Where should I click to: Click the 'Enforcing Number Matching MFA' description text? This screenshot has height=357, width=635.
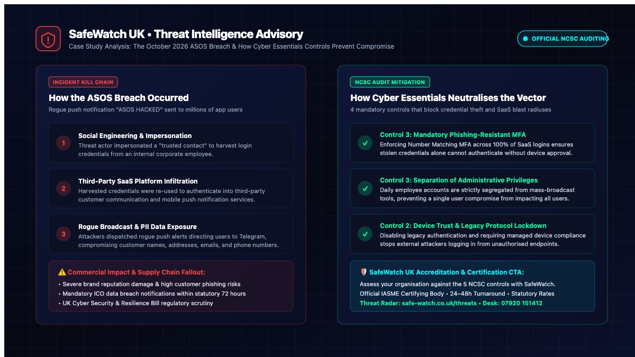[x=477, y=149]
